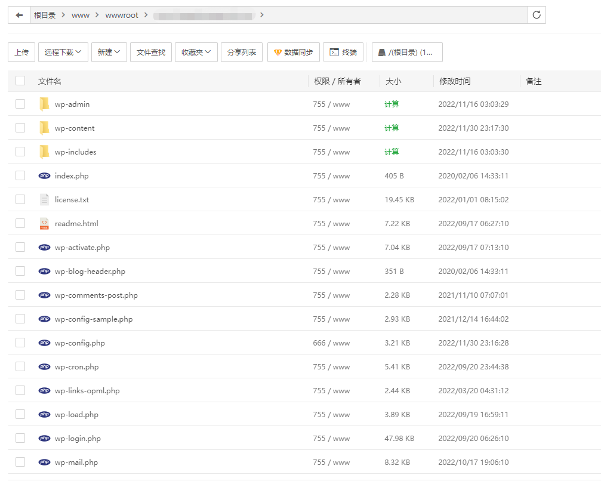The height and width of the screenshot is (481, 601).
Task: Sort by 文件名 column header
Action: (50, 81)
